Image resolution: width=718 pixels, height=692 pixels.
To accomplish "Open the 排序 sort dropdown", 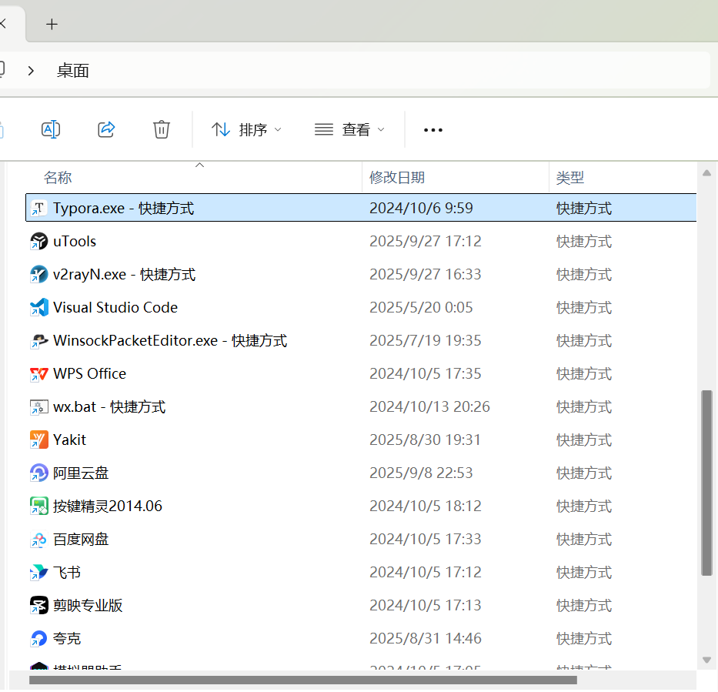I will click(246, 129).
